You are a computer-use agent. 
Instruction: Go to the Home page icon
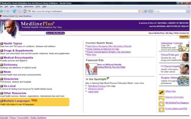25,11
